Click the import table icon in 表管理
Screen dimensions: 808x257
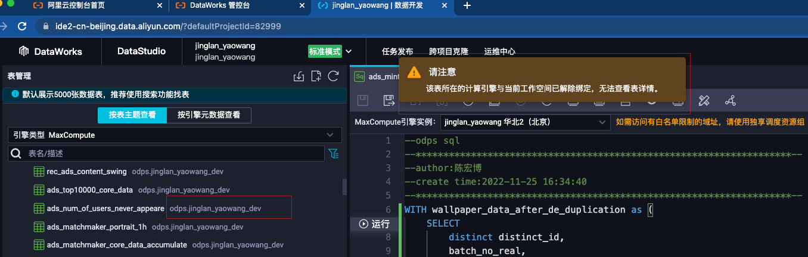(x=299, y=76)
